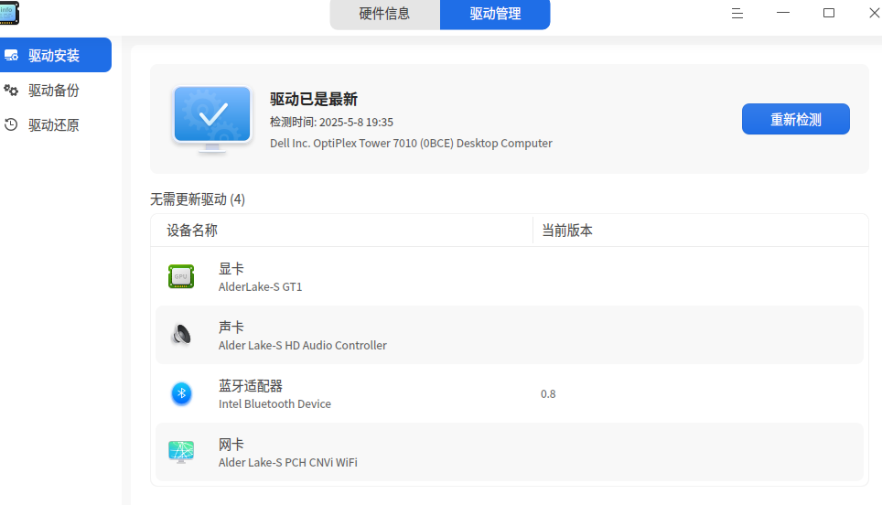This screenshot has width=882, height=505.
Task: Click the GPU graphics card icon
Action: [181, 276]
